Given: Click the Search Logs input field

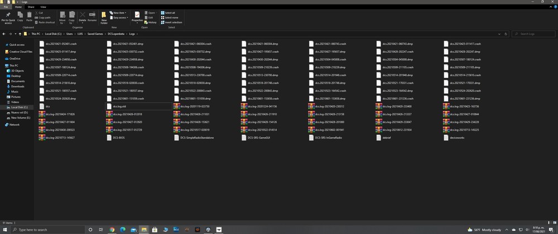Looking at the screenshot, I should (x=533, y=34).
